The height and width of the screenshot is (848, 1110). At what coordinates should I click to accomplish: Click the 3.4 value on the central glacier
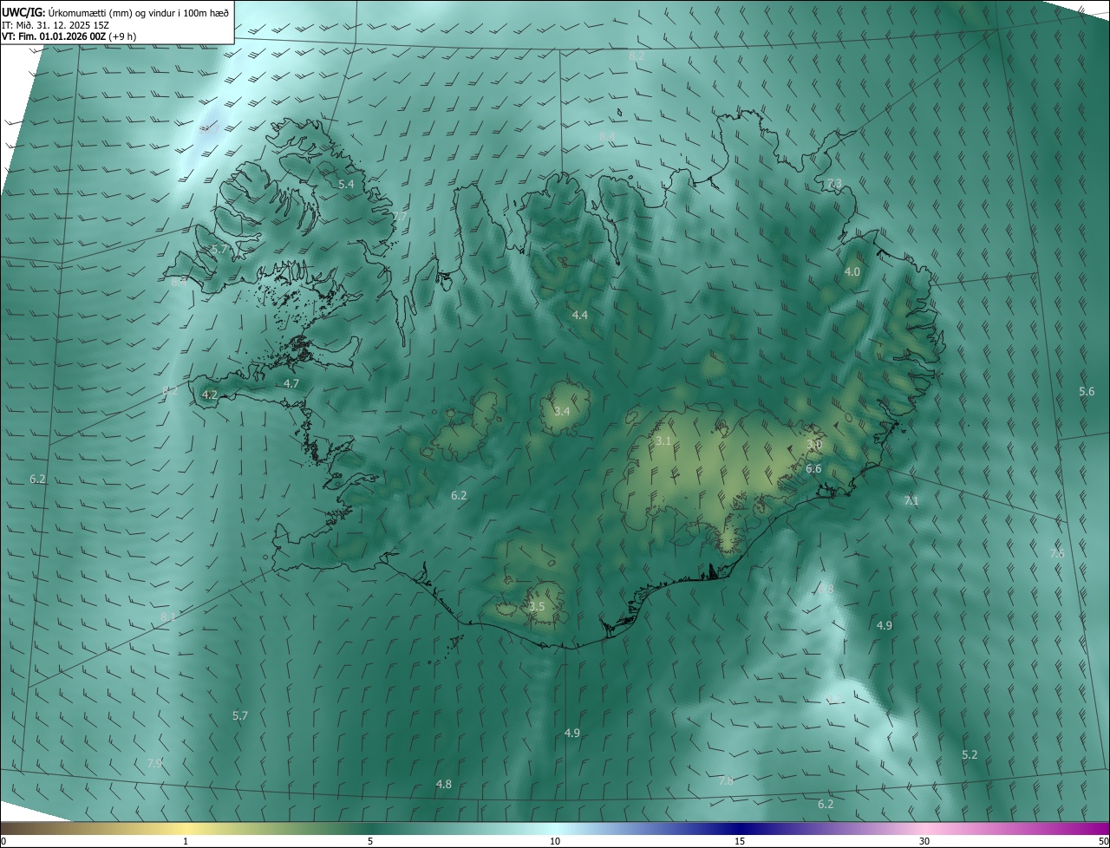(x=562, y=411)
